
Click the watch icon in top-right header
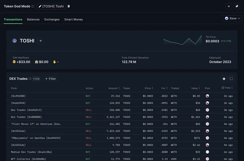tap(229, 6)
